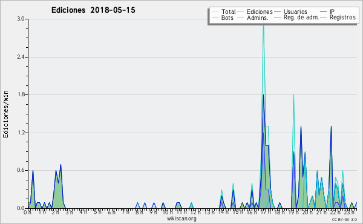Click the Ediciones/min vertical axis title
Screen dimensions: 363x224
click(5, 114)
